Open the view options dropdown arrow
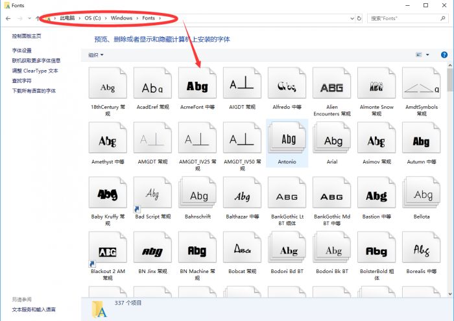Image resolution: width=454 pixels, height=321 pixels. tap(427, 54)
